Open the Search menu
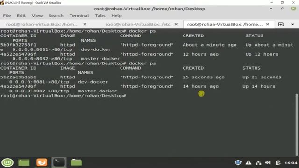This screenshot has width=299, height=168. click(56, 16)
